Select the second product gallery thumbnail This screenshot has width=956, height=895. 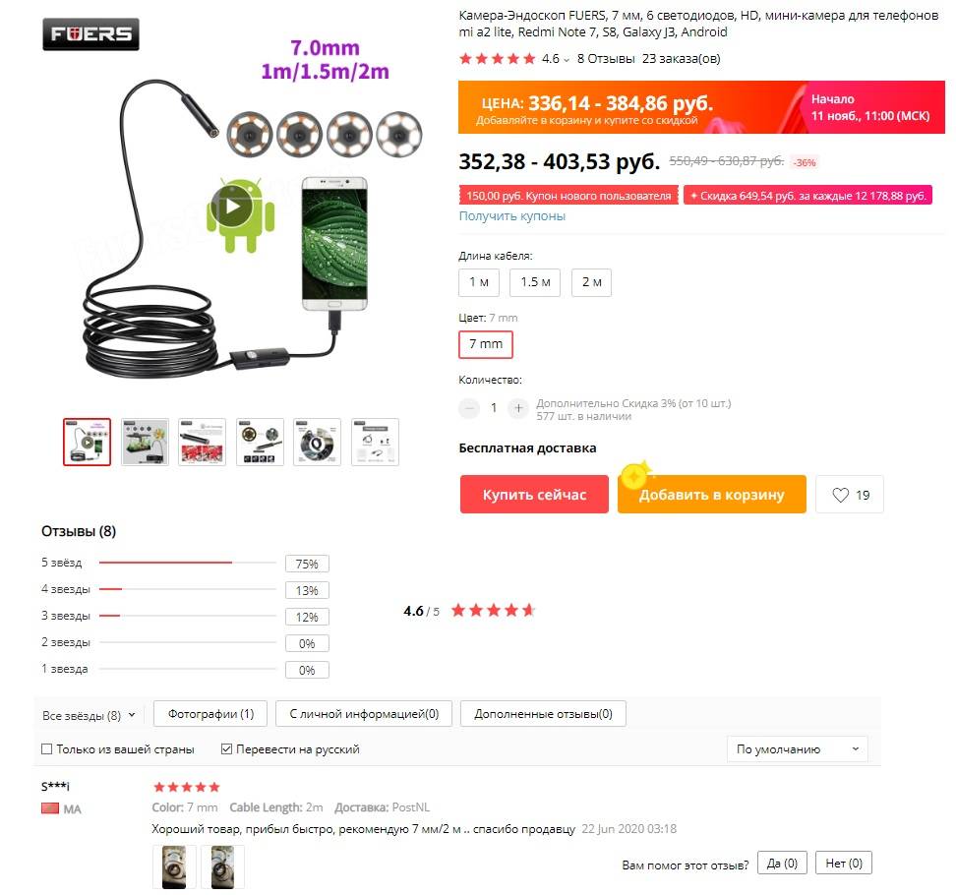click(x=145, y=442)
